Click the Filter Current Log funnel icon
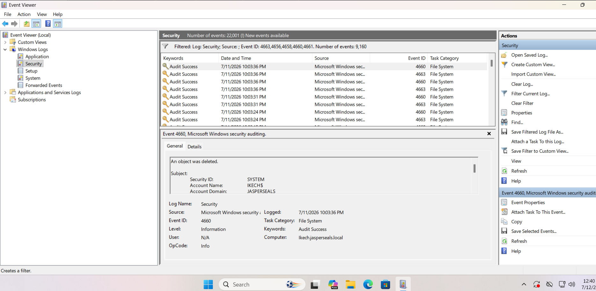Image resolution: width=596 pixels, height=291 pixels. [504, 93]
